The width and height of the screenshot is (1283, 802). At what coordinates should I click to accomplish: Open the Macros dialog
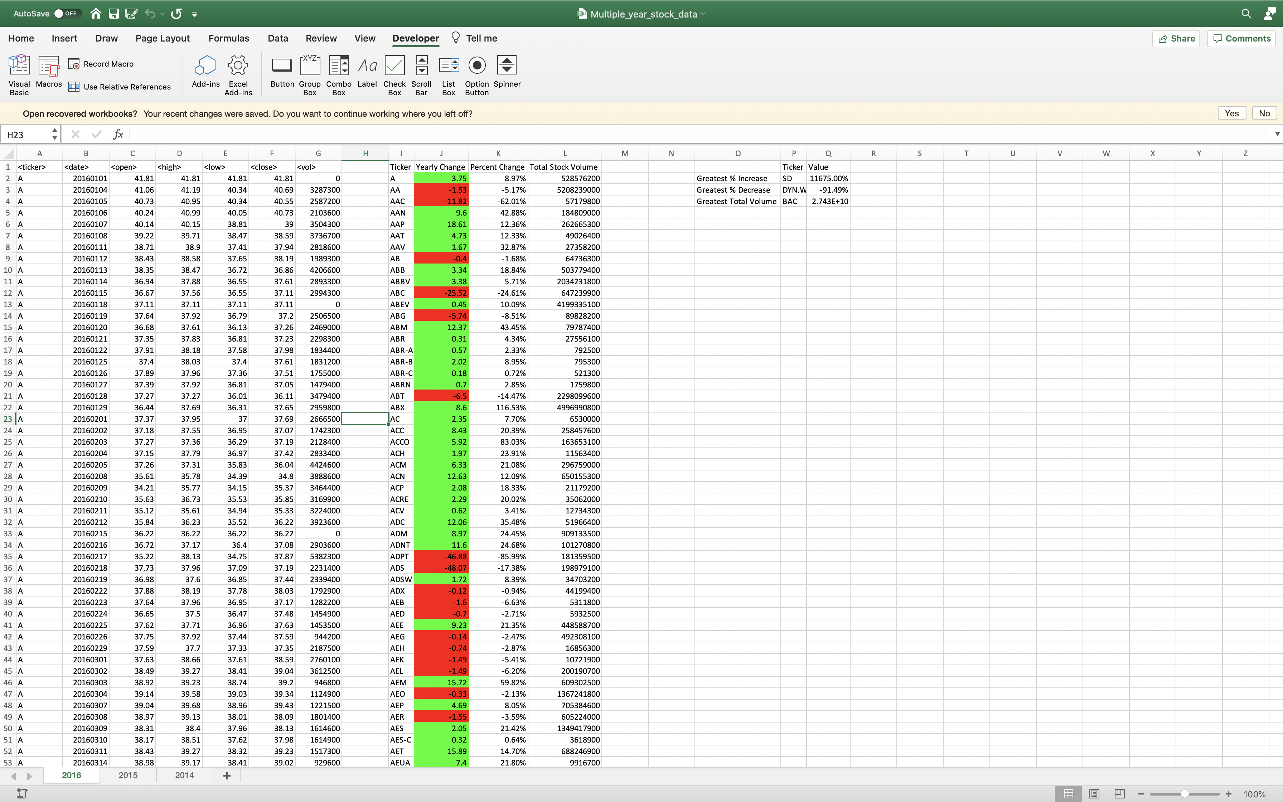click(x=49, y=71)
